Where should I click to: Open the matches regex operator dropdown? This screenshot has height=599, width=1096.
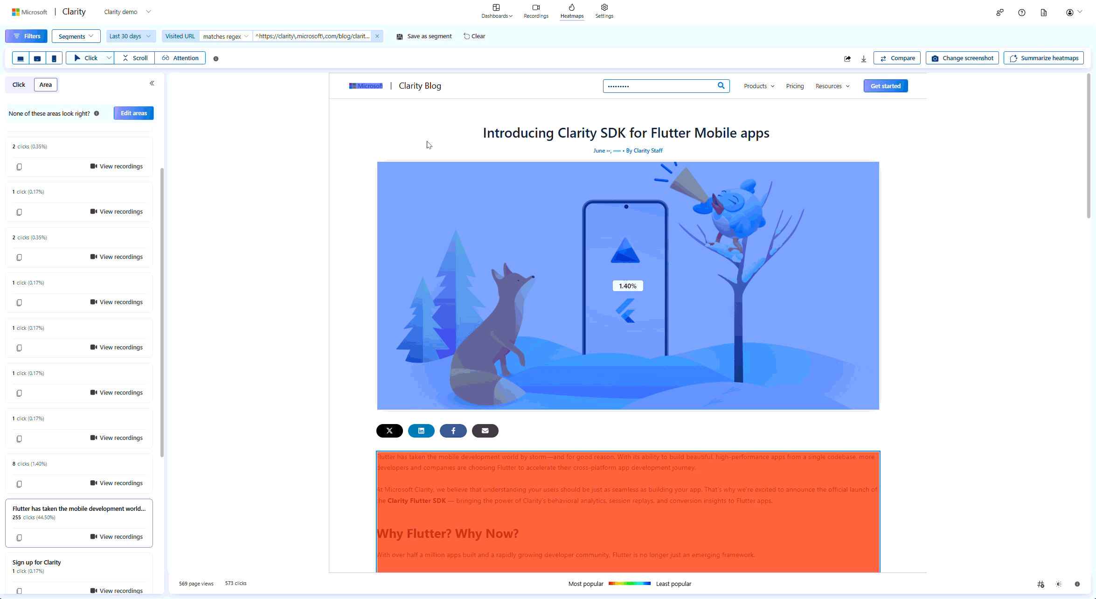[x=226, y=36]
